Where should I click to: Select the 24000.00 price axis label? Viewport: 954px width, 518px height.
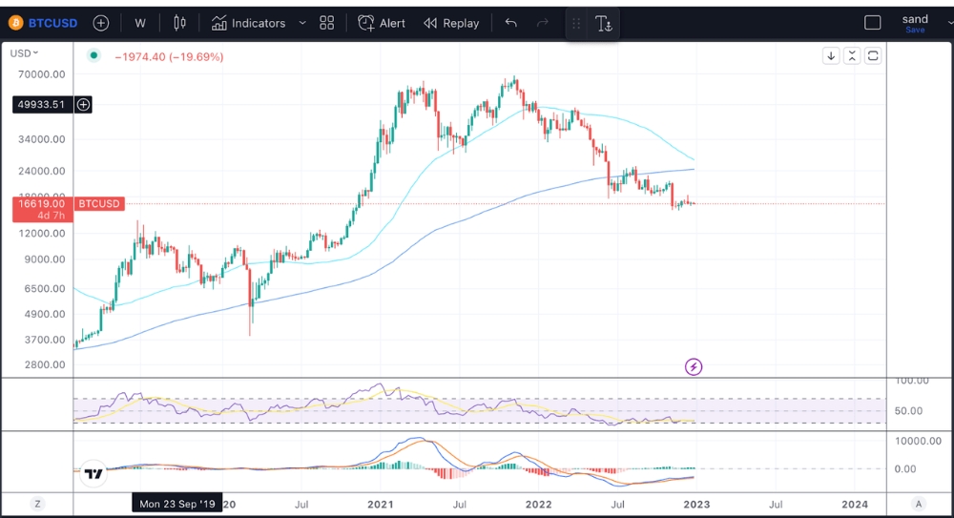(41, 171)
